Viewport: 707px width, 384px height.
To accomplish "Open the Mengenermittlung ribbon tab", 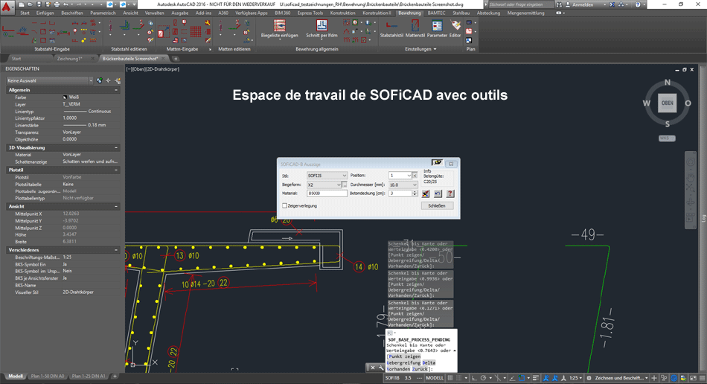I will [x=525, y=13].
